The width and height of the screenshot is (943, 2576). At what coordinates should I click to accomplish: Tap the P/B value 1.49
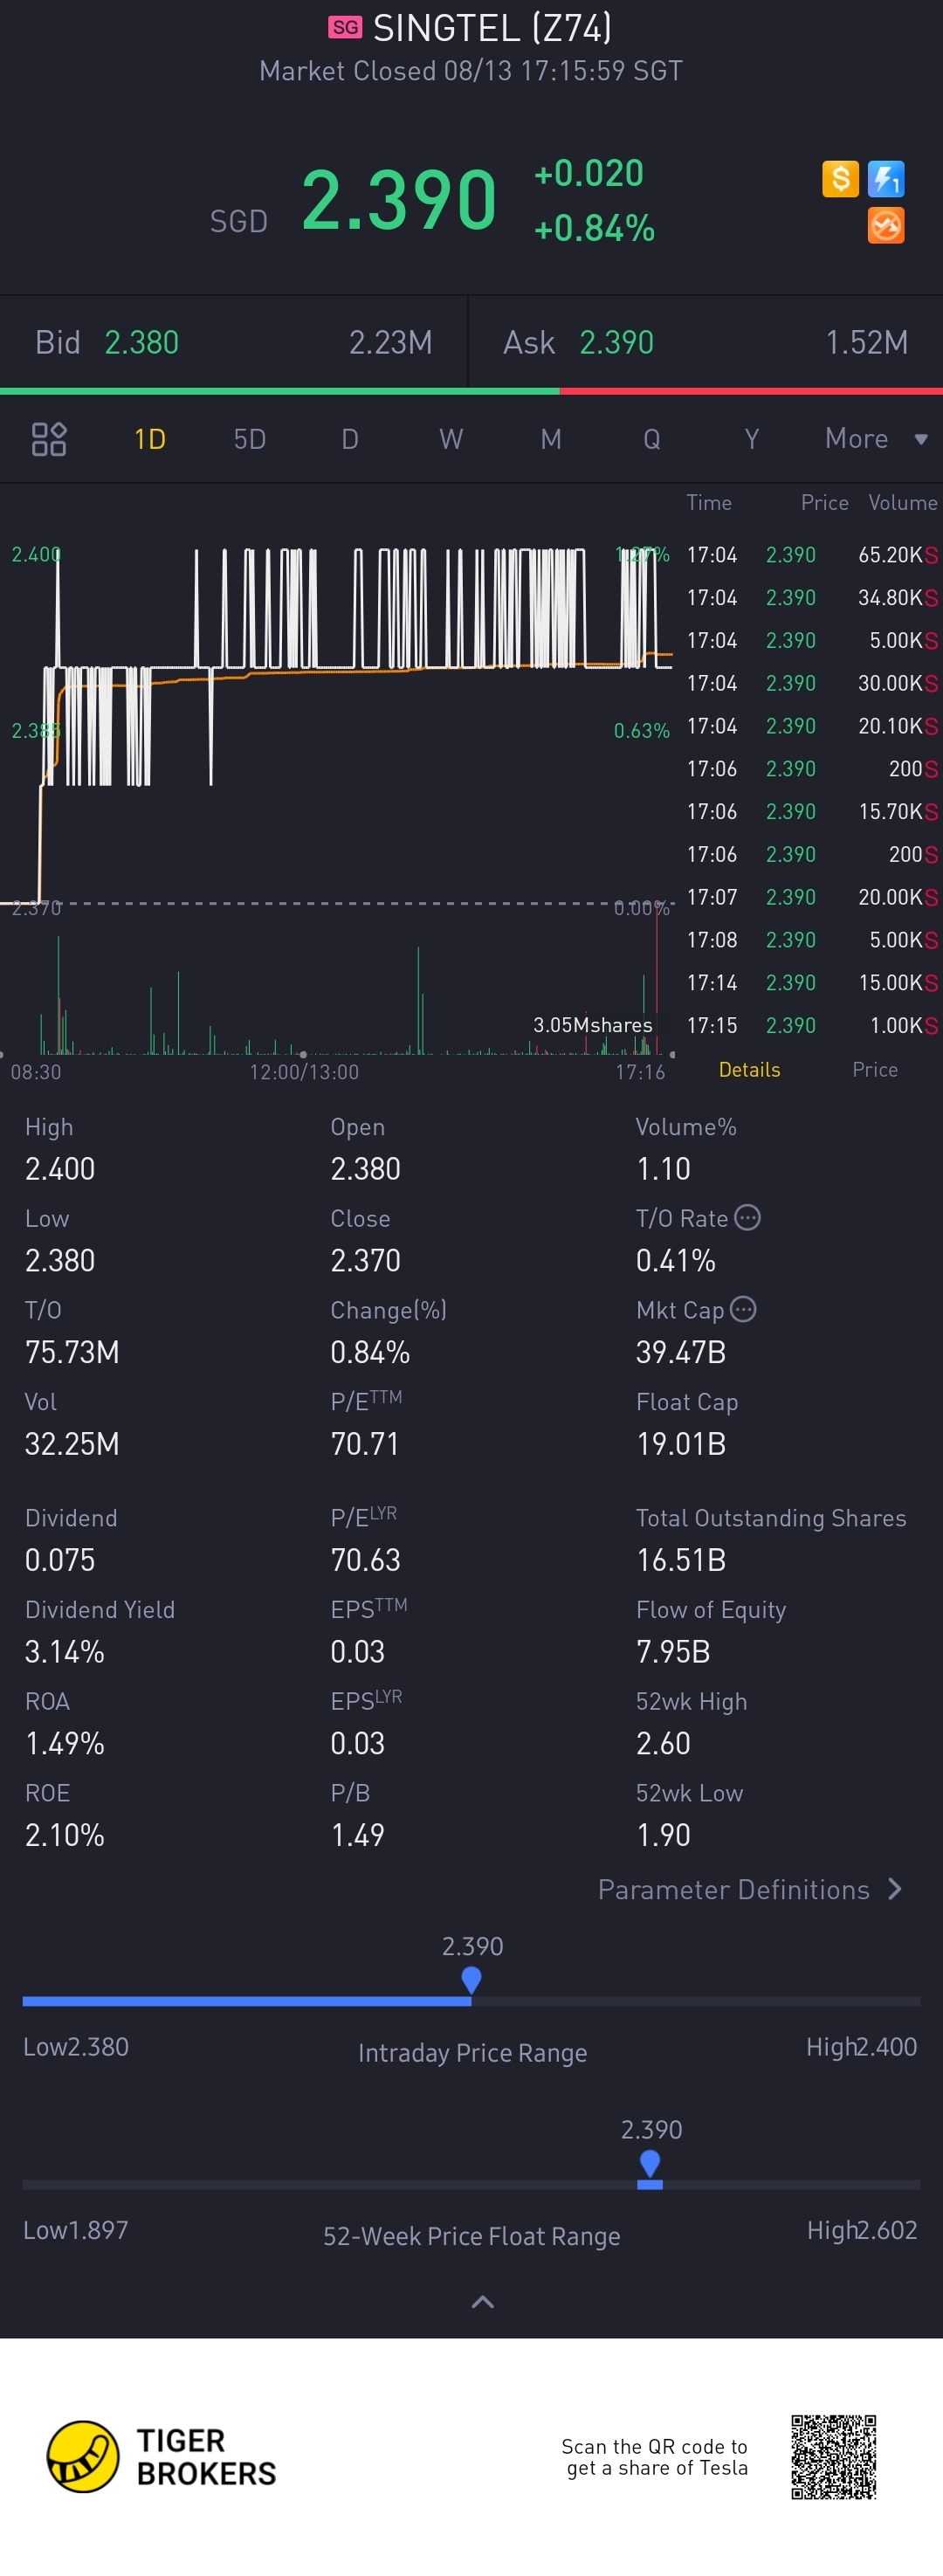(x=358, y=1835)
